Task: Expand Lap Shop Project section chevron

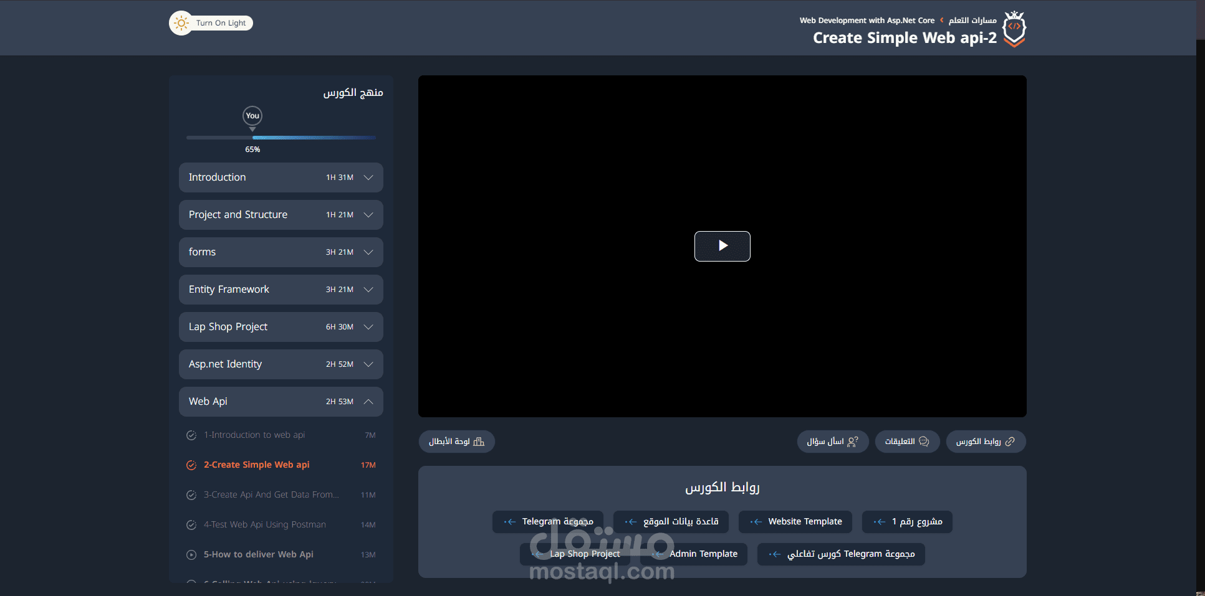Action: [368, 327]
